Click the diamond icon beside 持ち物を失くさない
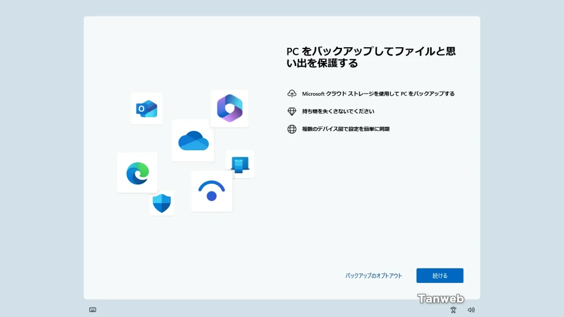564x317 pixels. point(292,111)
